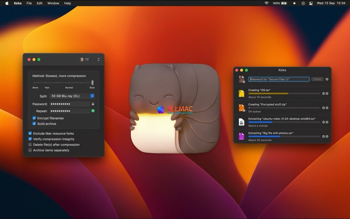Expand the Split size dropdown
350x219 pixels.
[92, 96]
